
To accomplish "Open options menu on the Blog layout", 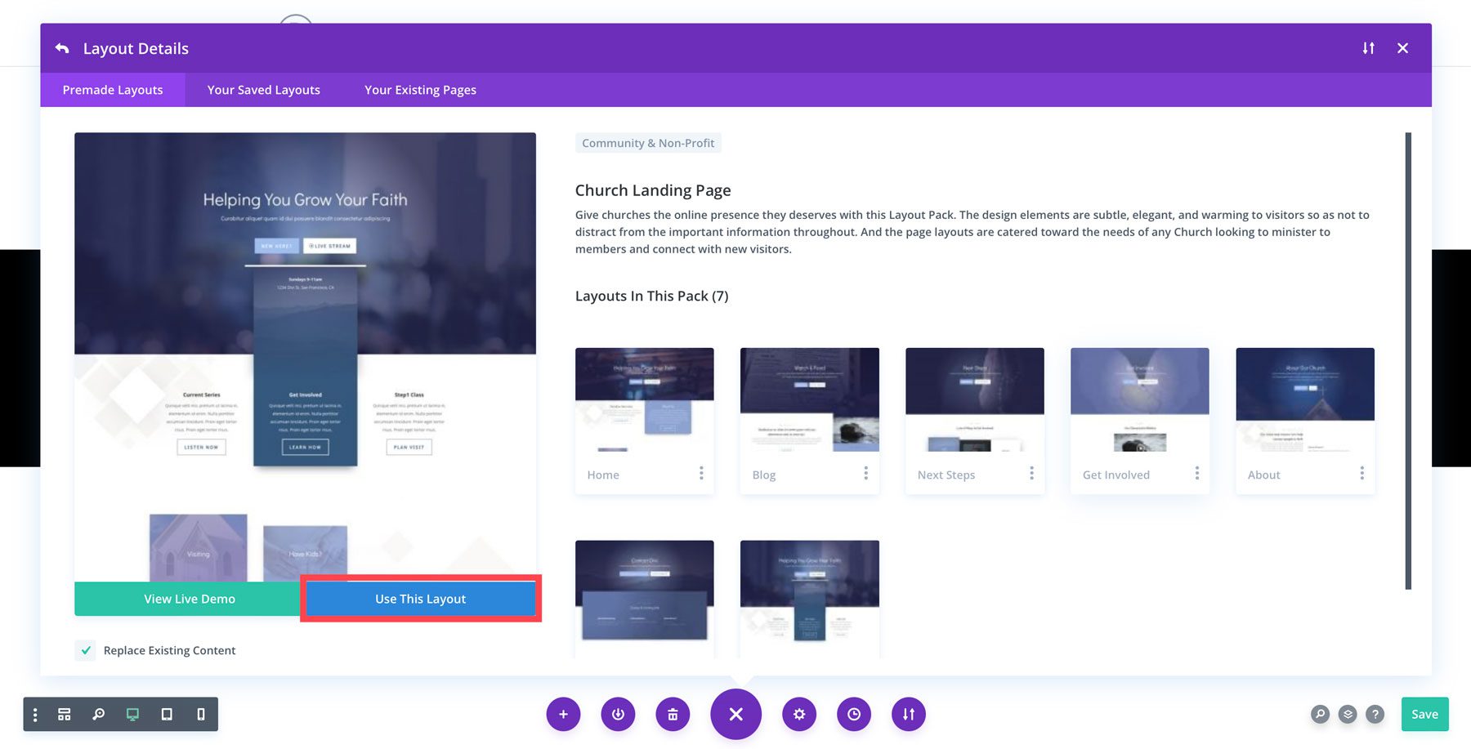I will point(866,473).
